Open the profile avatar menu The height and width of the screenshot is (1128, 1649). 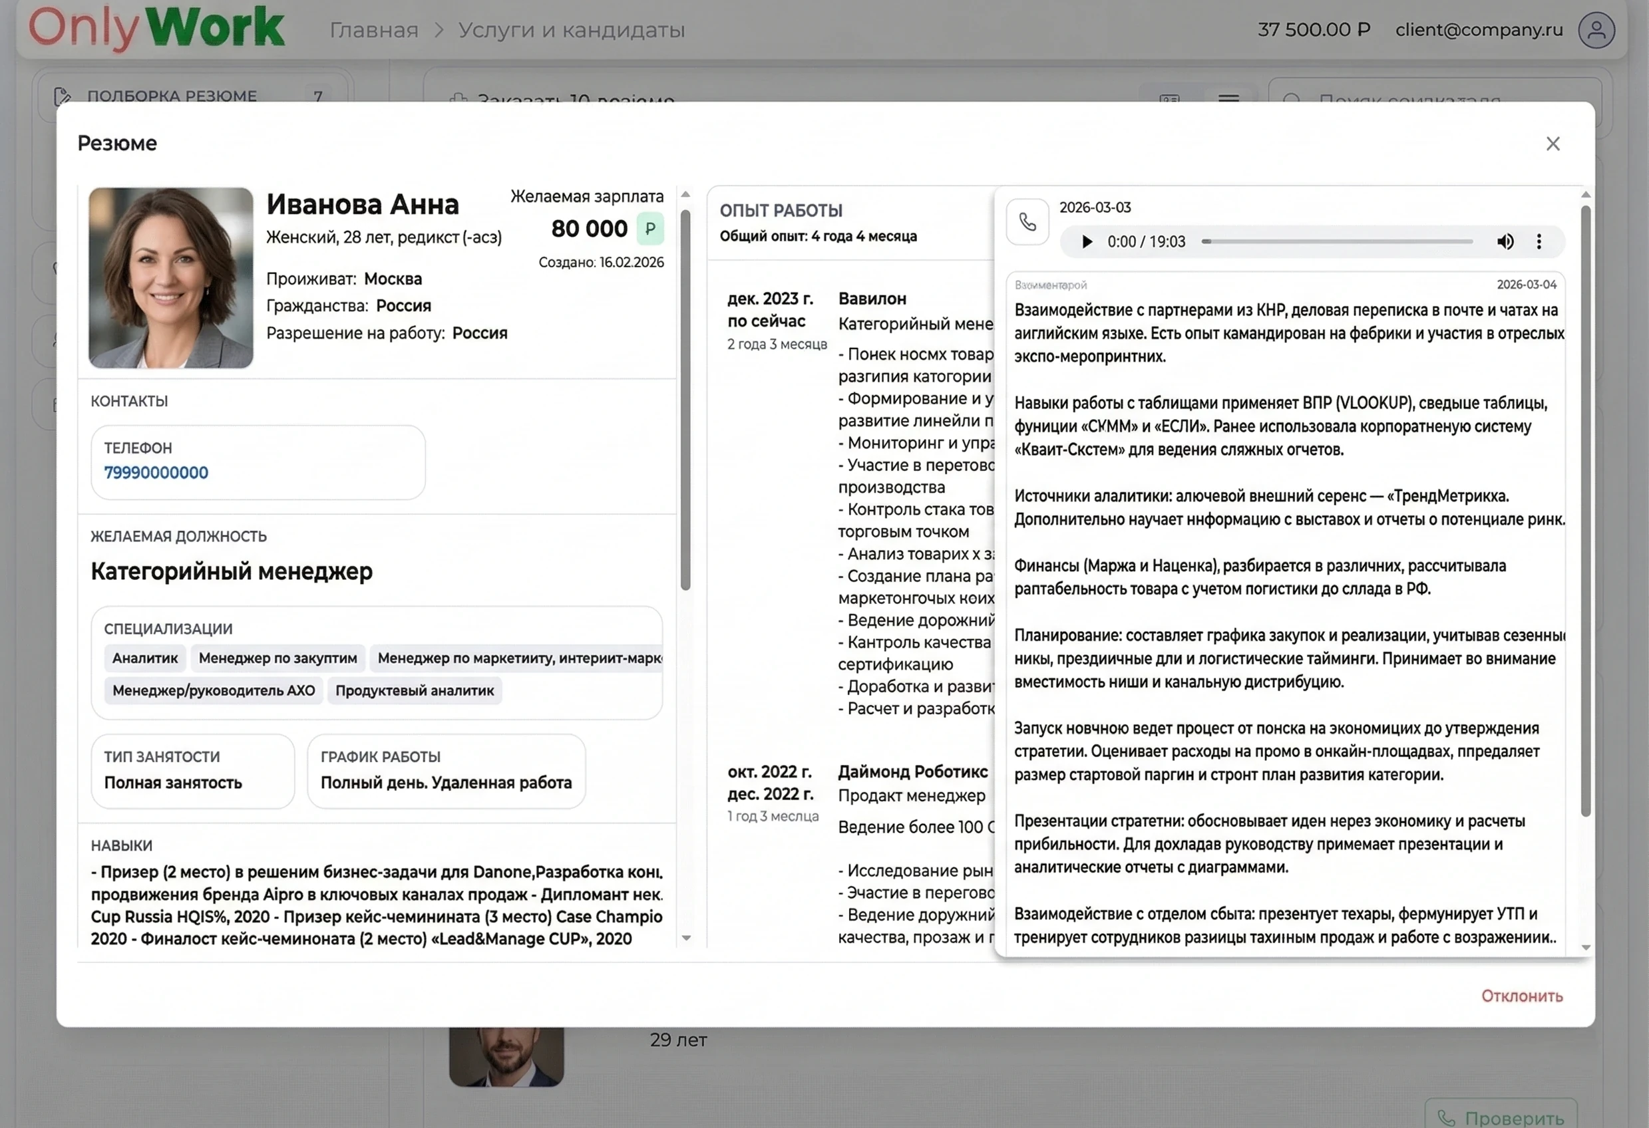[x=1596, y=30]
